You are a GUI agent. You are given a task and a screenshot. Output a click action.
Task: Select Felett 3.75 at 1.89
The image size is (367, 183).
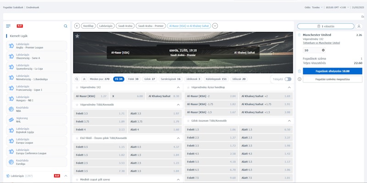(100, 122)
